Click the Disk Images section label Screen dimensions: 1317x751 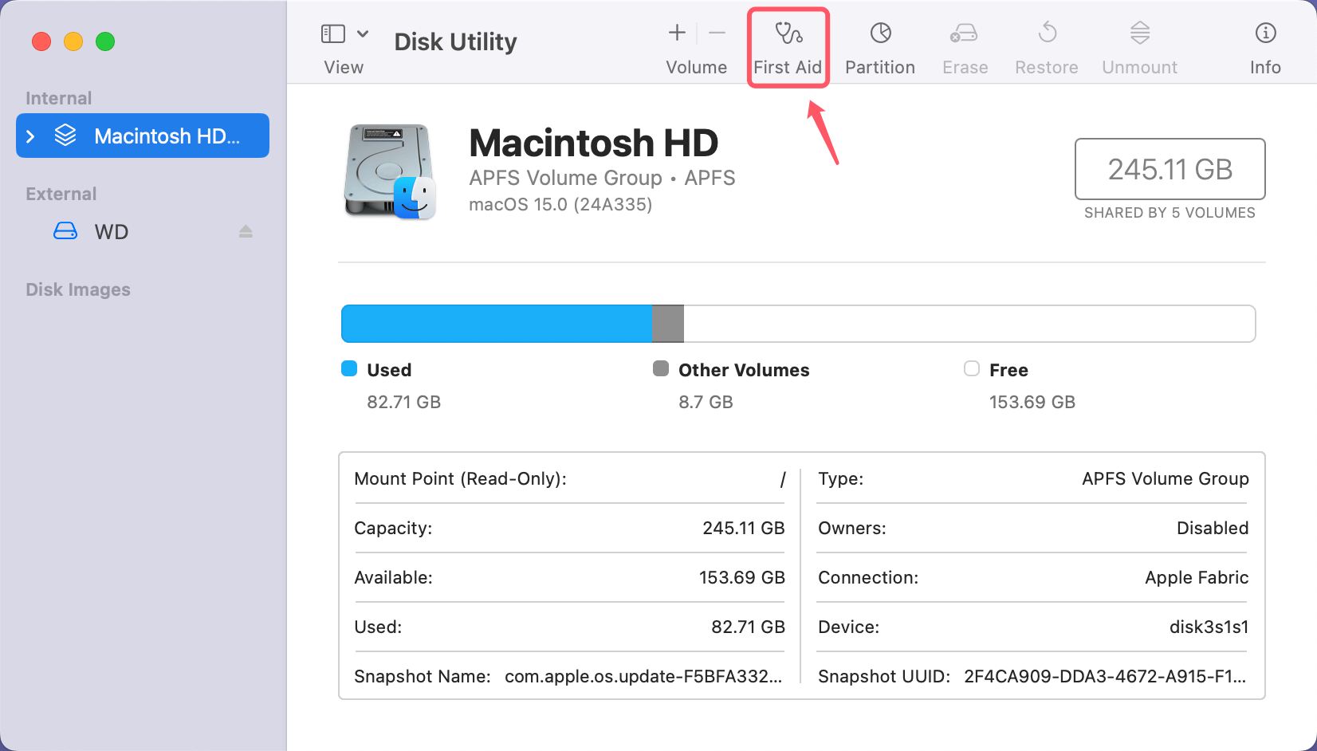point(77,289)
